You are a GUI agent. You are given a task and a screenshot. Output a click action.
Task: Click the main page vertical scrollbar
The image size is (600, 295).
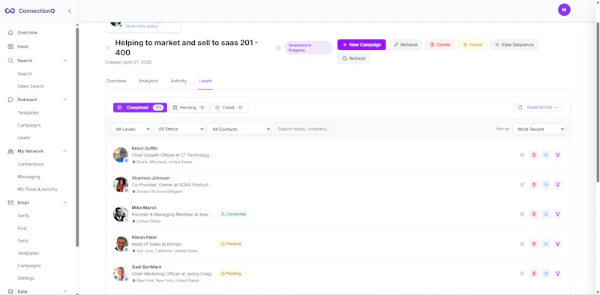click(x=598, y=102)
